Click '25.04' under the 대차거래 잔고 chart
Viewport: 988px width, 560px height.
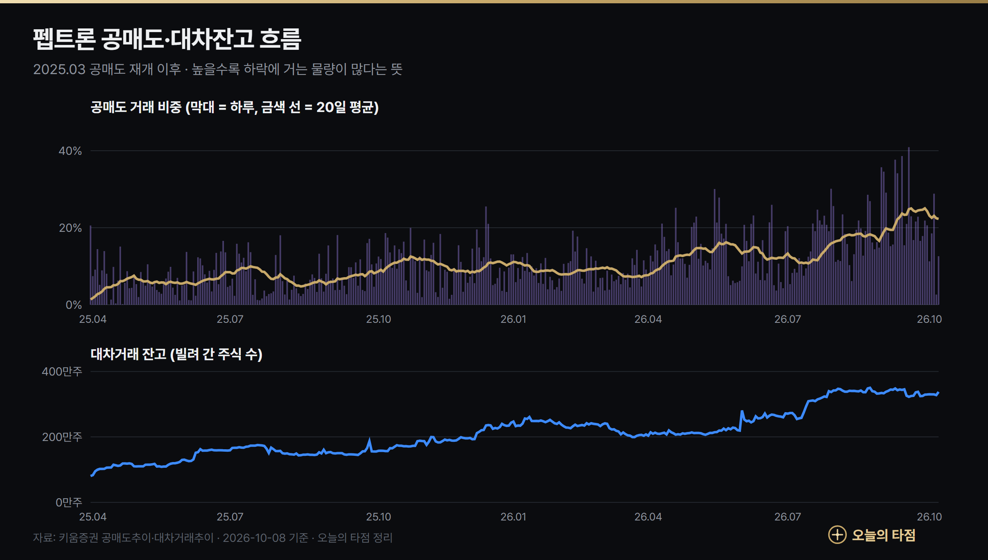click(x=93, y=517)
